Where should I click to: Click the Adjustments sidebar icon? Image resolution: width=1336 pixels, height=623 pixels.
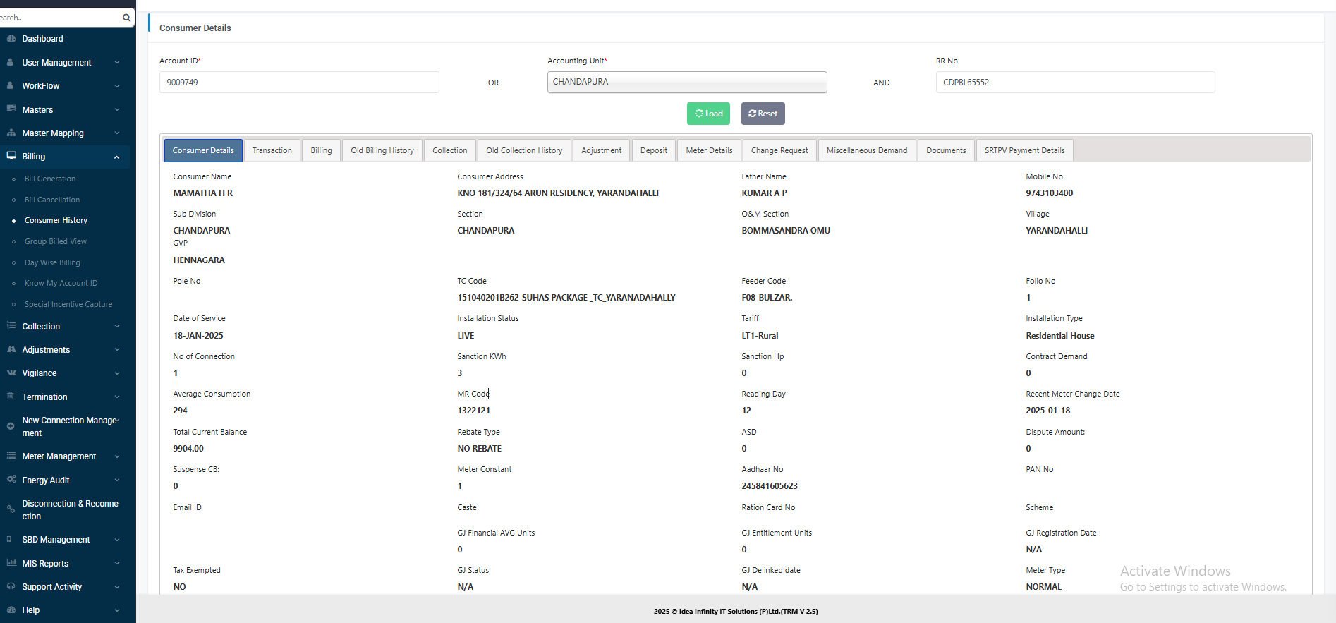click(11, 349)
